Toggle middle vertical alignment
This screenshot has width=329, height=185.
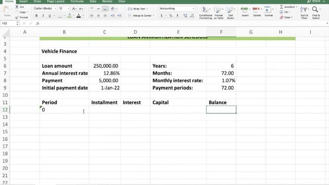pyautogui.click(x=98, y=9)
